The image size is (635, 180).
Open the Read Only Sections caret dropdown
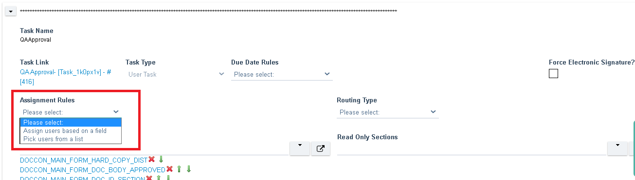coord(617,148)
